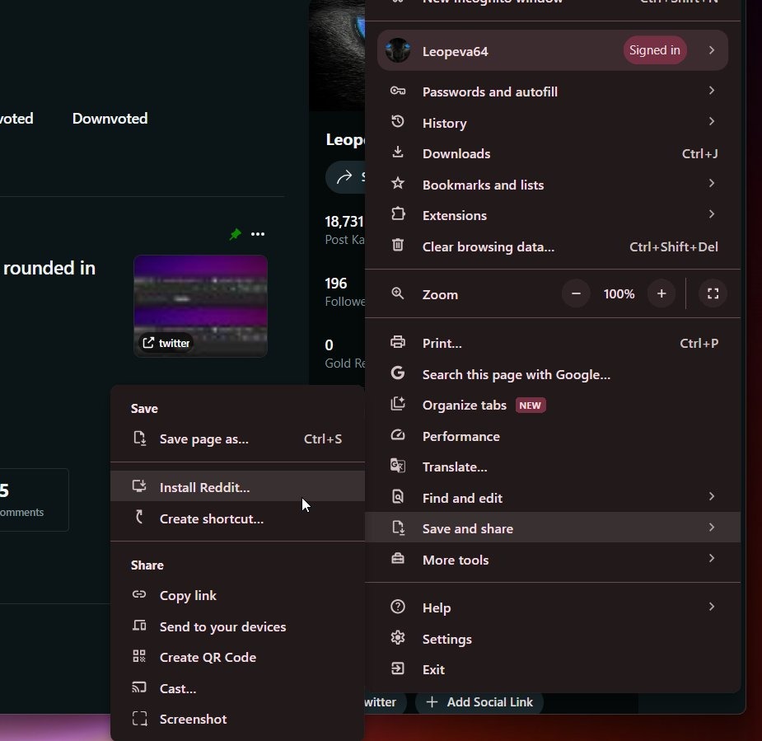
Task: Click the Translate icon
Action: click(398, 466)
